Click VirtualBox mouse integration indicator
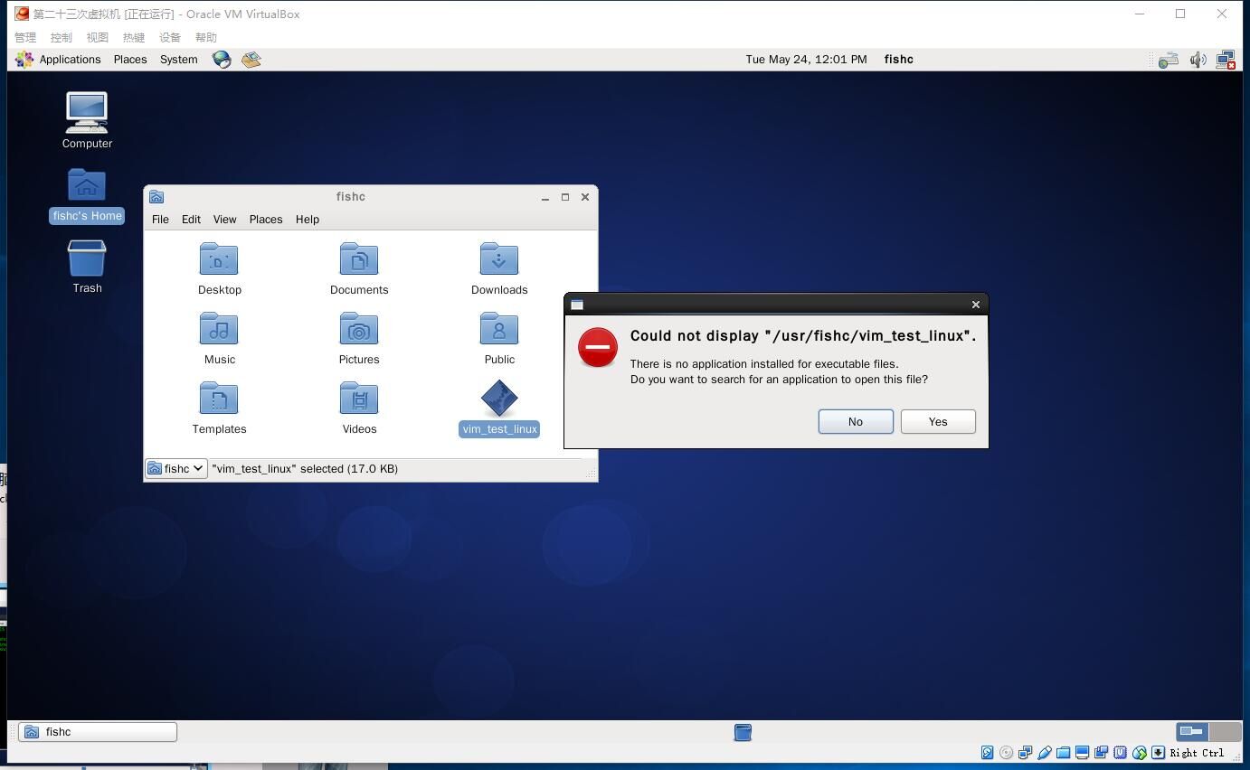1250x770 pixels. [x=1139, y=752]
